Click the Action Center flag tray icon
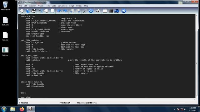 [178, 109]
